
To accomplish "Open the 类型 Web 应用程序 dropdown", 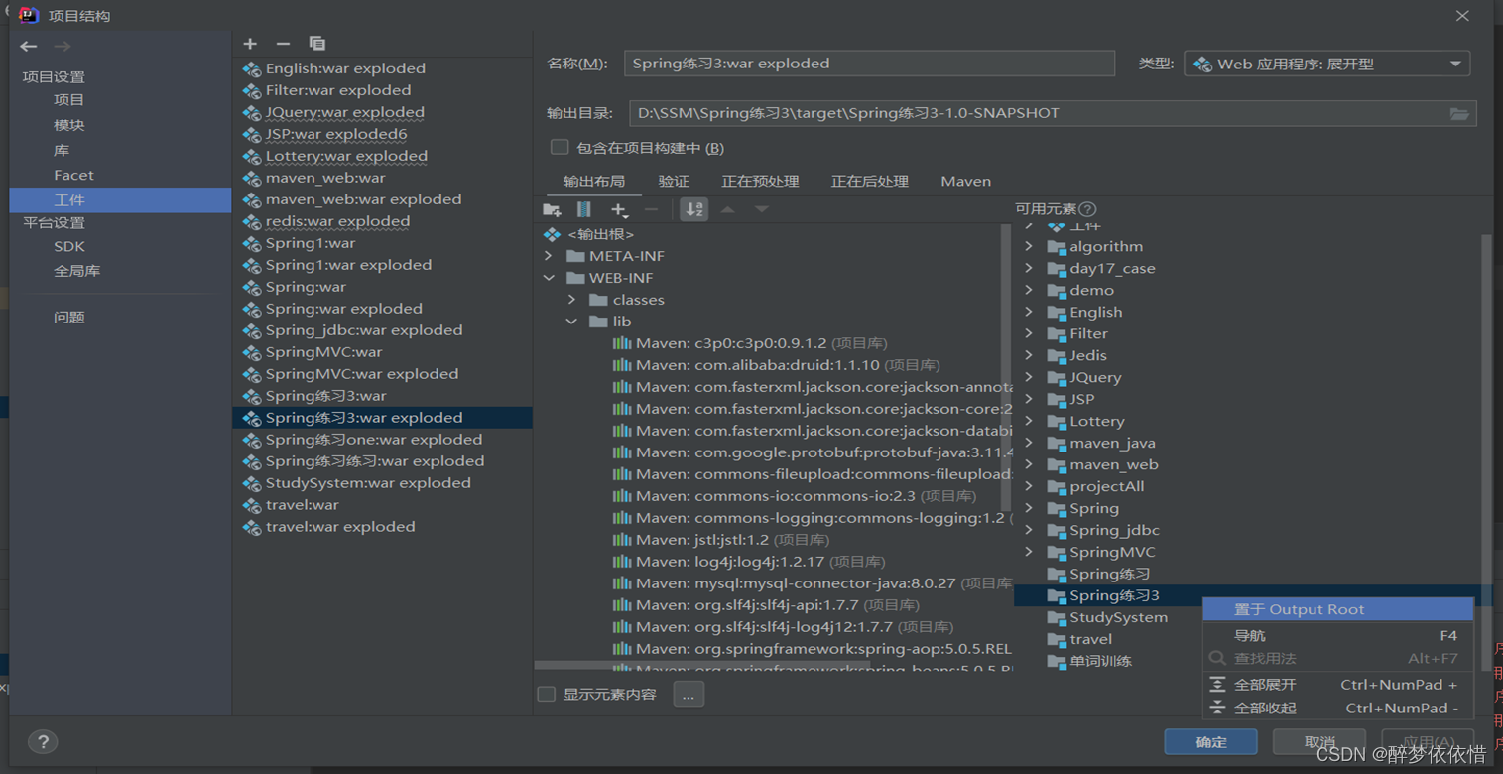I will [1326, 64].
